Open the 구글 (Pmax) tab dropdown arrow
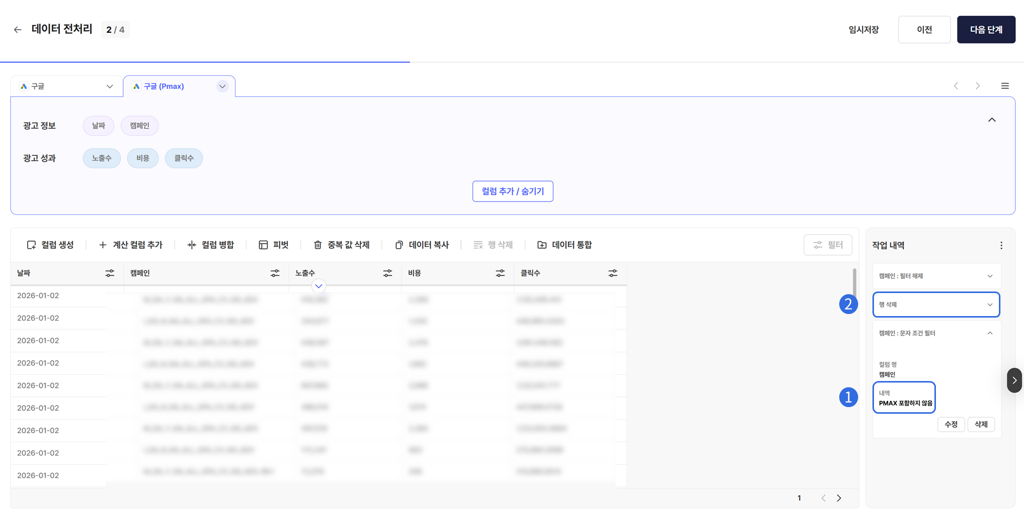1024x515 pixels. tap(222, 86)
